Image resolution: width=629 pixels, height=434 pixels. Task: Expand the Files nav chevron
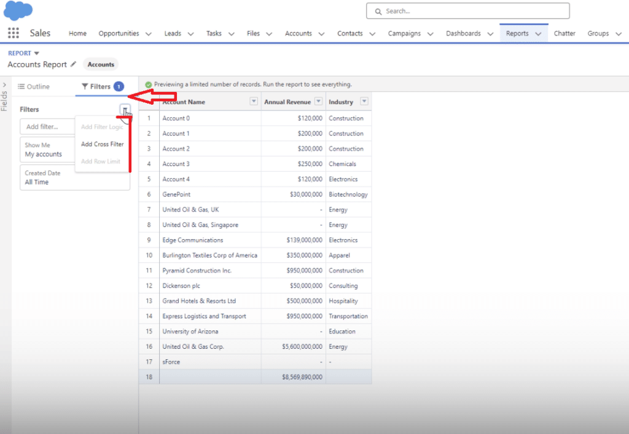tap(269, 34)
